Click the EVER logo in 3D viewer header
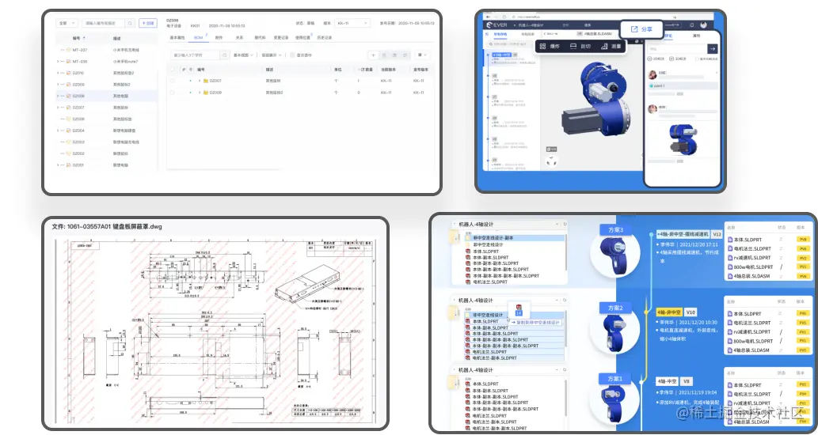The height and width of the screenshot is (435, 818). (x=497, y=25)
